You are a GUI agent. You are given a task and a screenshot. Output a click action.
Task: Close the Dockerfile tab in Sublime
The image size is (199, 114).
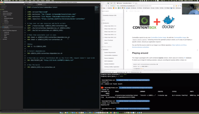pos(44,4)
